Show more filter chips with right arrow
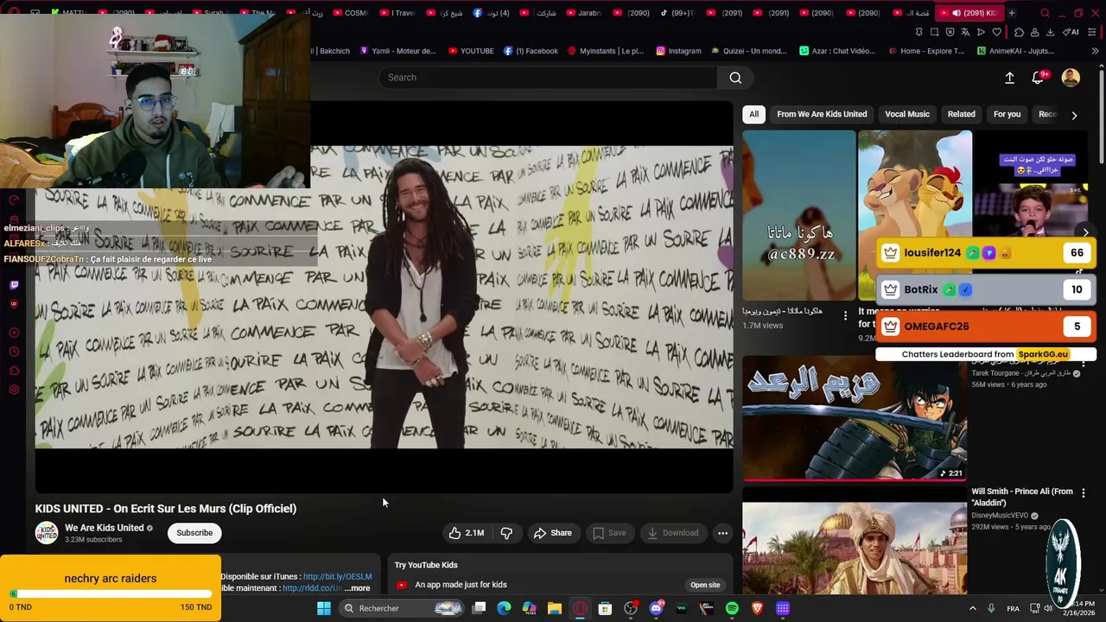1106x622 pixels. pos(1074,115)
